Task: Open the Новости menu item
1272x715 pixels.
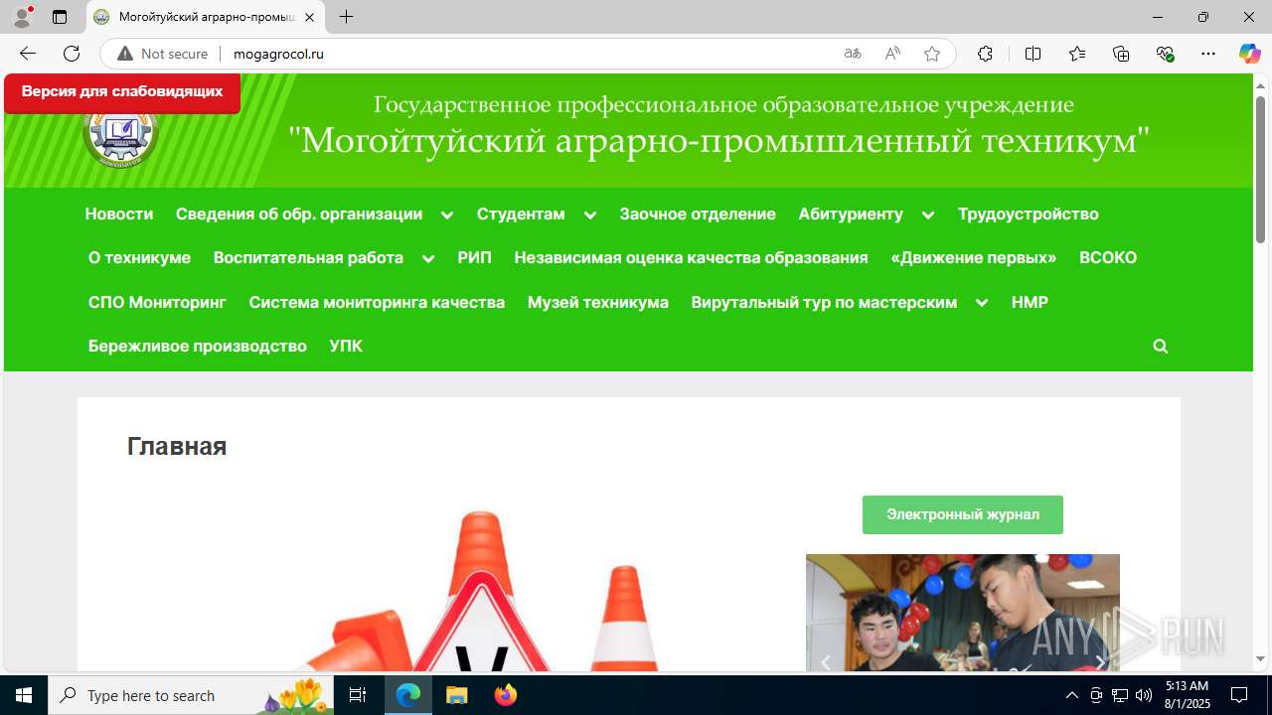Action: click(x=119, y=214)
